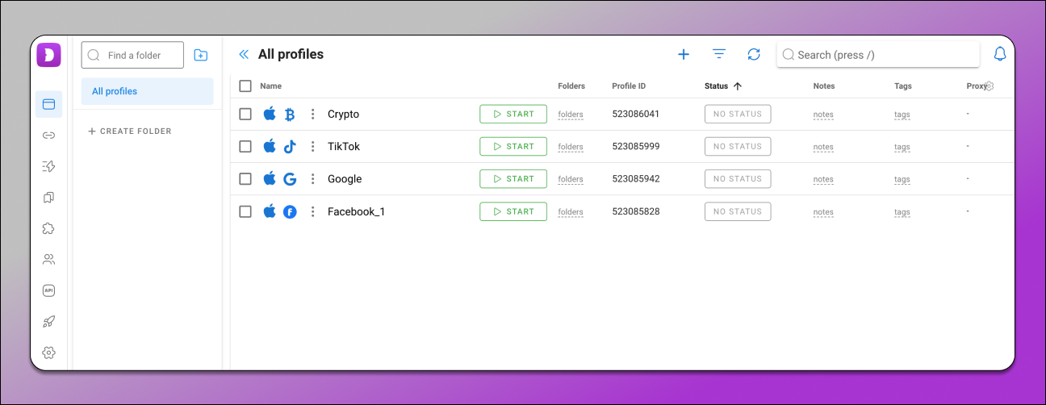Click the CREATE FOLDER button
Image resolution: width=1046 pixels, height=405 pixels.
tap(129, 132)
